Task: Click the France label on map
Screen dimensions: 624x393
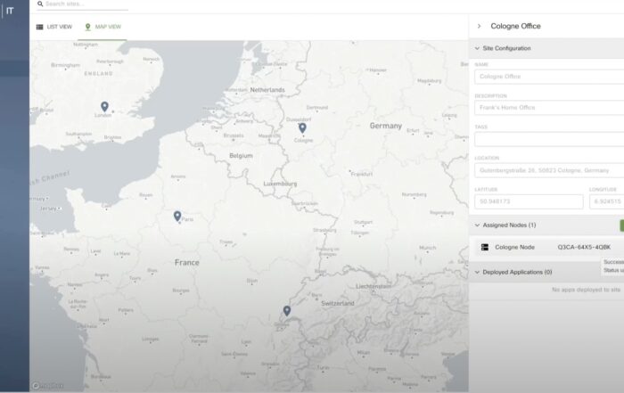Action: (x=186, y=263)
